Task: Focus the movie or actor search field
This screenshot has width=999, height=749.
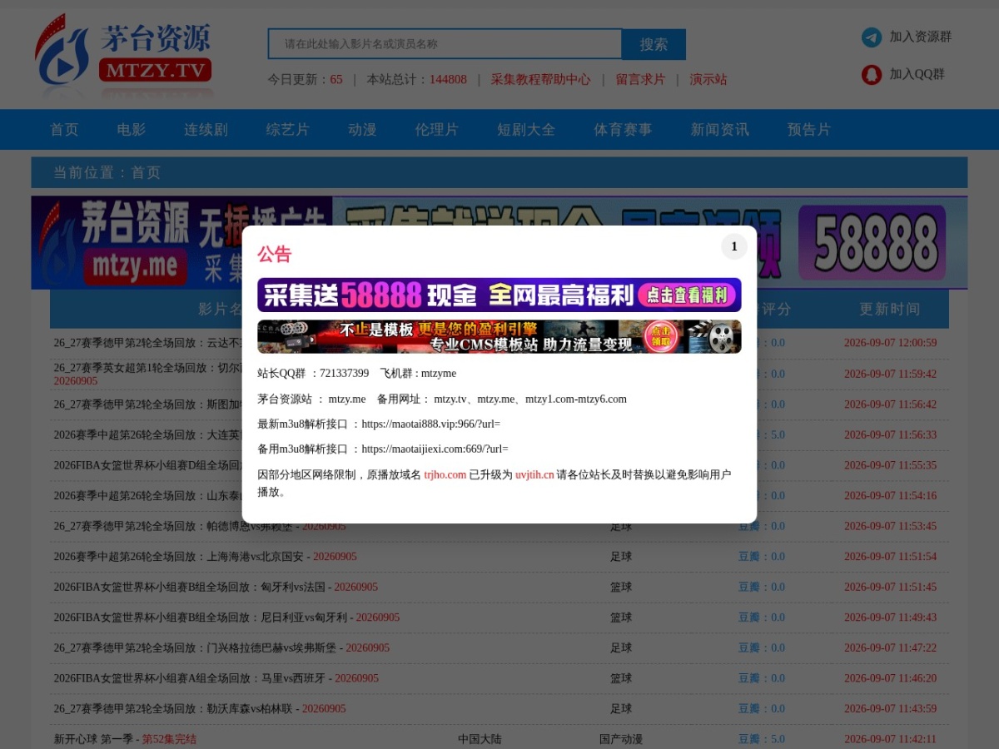Action: click(445, 44)
